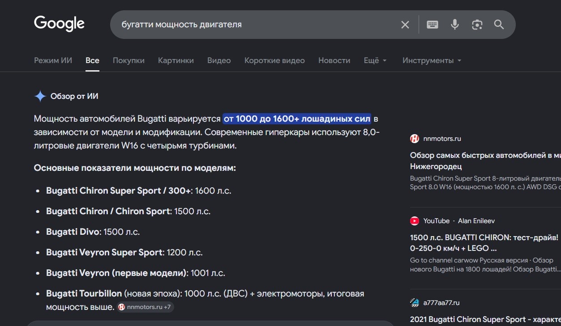
Task: Expand the Ещё dropdown
Action: point(375,60)
